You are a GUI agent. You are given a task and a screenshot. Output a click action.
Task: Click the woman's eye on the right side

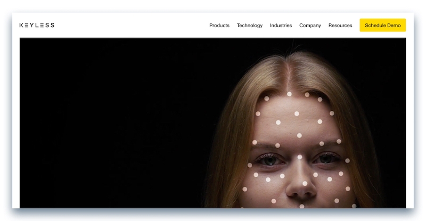coord(325,158)
